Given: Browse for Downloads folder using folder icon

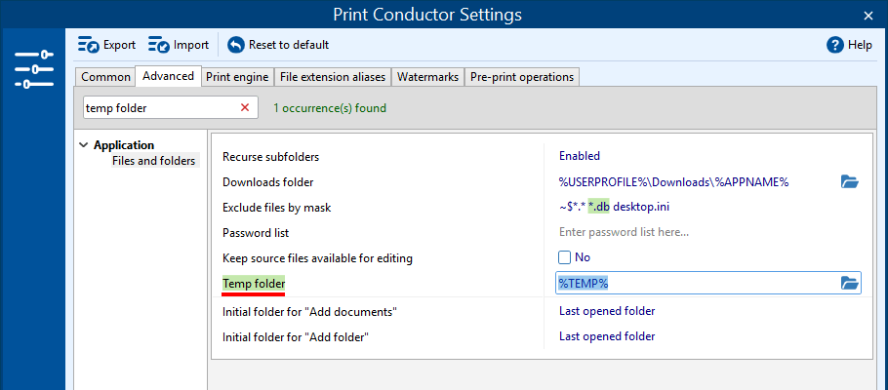Looking at the screenshot, I should [849, 181].
